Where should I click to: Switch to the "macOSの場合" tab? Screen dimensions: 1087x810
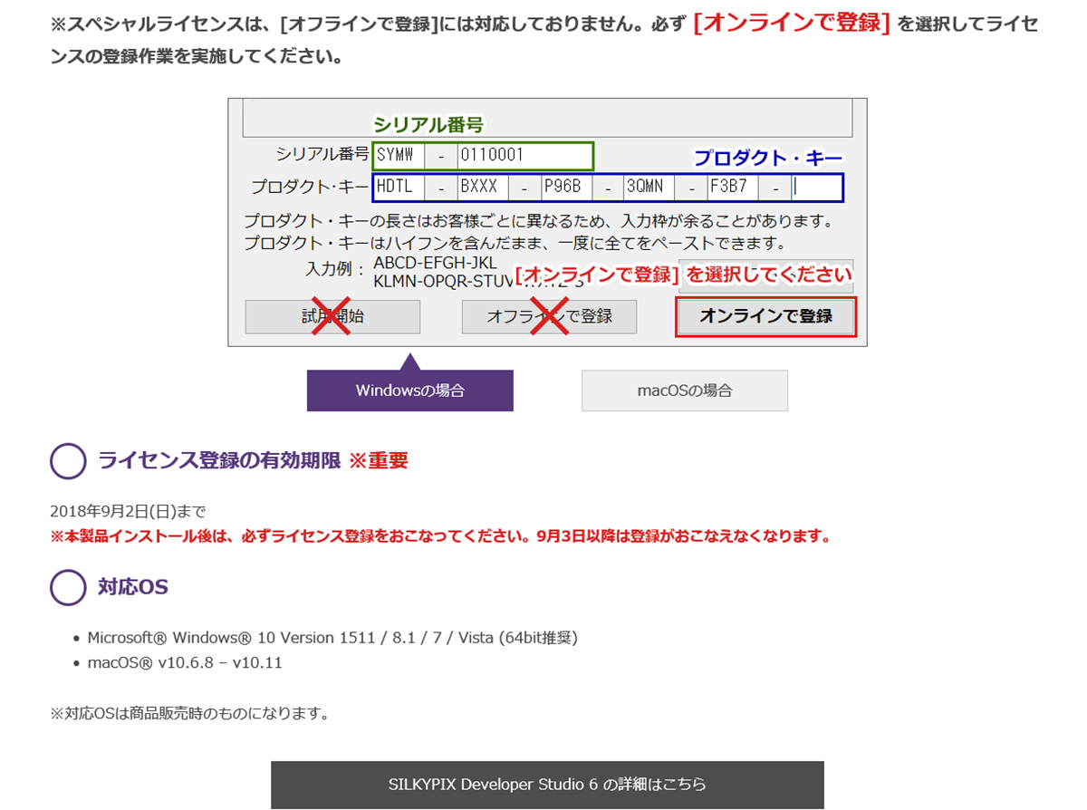[685, 391]
